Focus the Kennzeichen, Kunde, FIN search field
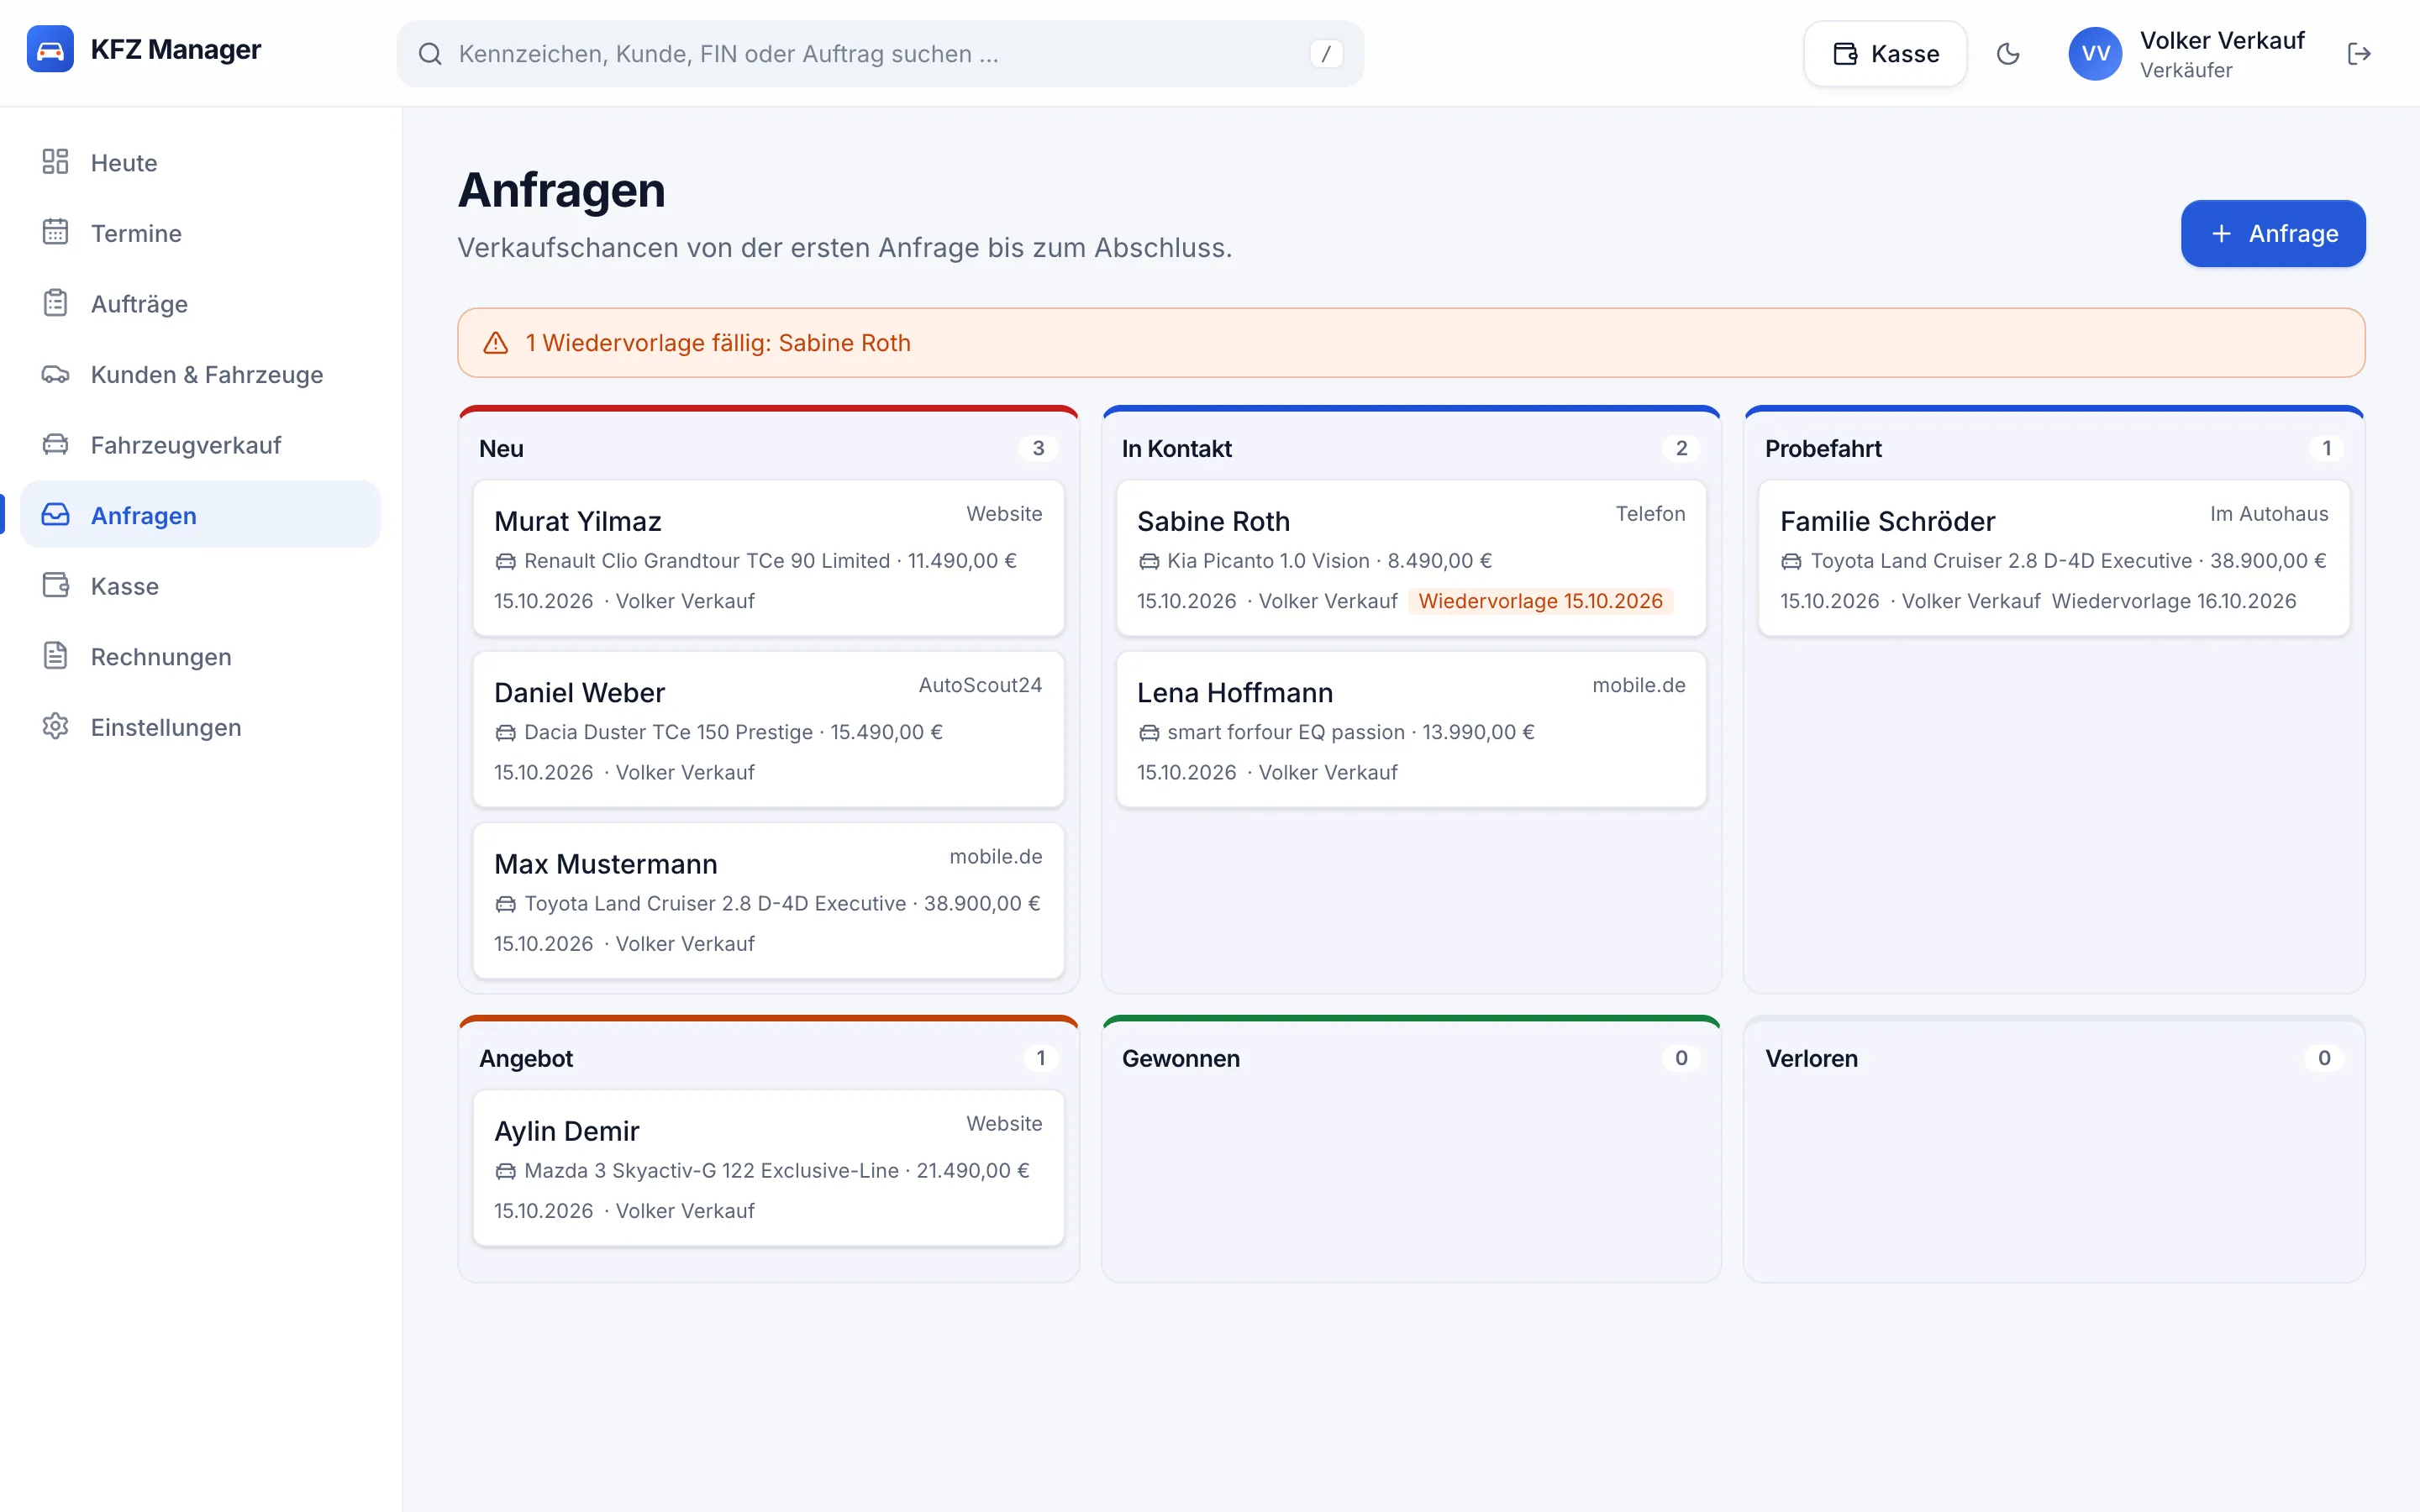2420x1512 pixels. tap(880, 54)
